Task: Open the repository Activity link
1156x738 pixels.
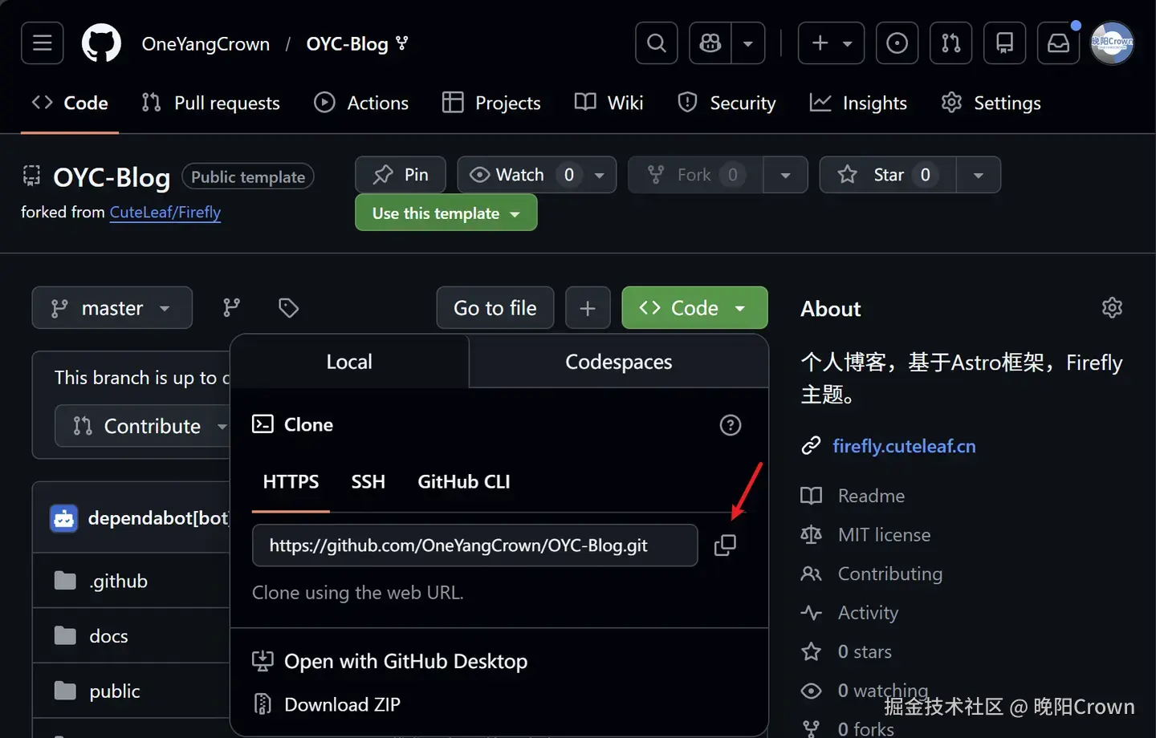Action: click(x=850, y=613)
